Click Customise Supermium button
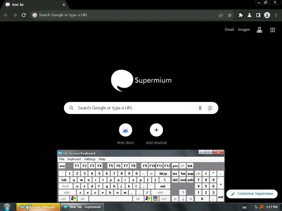The height and width of the screenshot is (211, 282). coord(252,194)
